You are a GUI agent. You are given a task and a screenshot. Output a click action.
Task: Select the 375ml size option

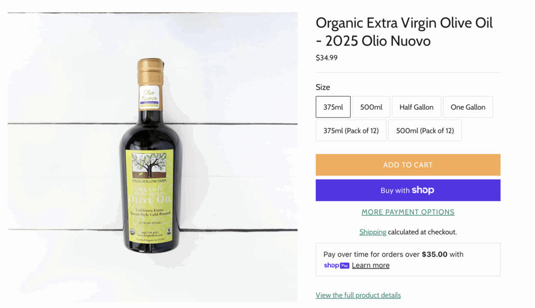click(333, 107)
